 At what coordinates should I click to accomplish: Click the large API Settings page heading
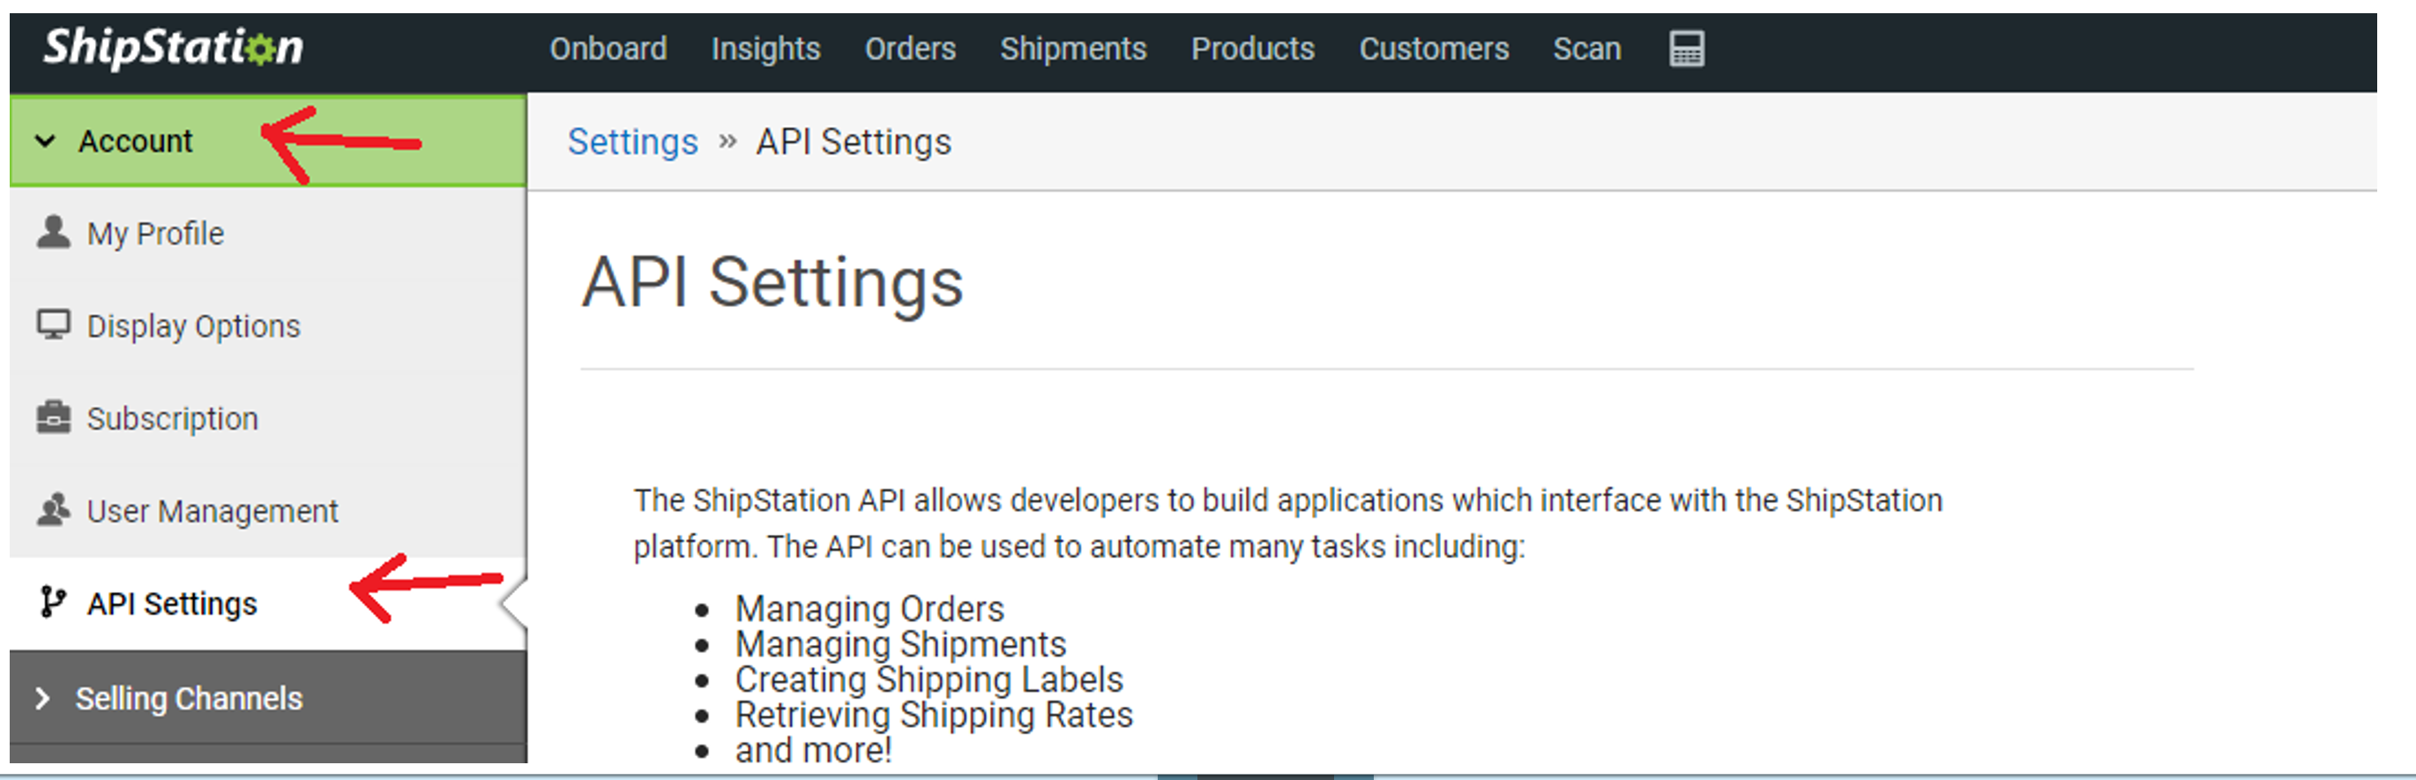[772, 282]
